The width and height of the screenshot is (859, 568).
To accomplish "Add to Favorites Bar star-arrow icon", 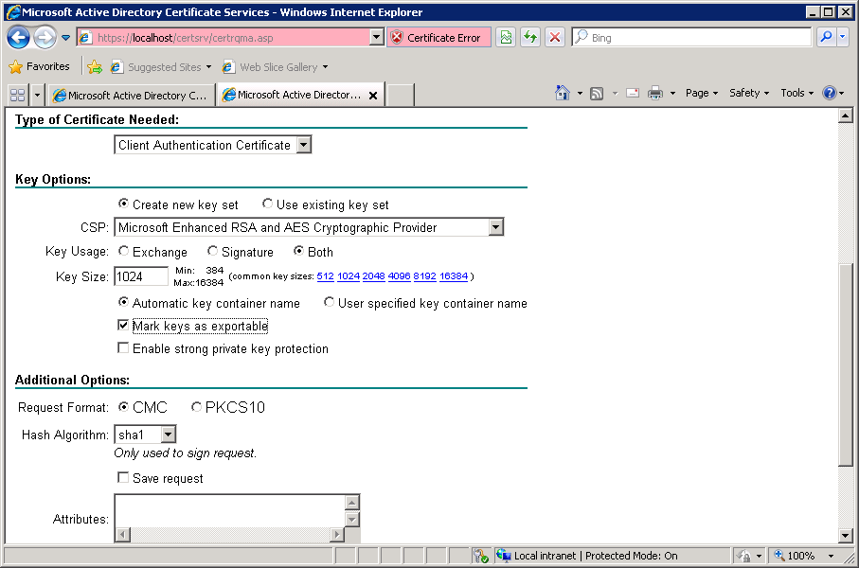I will [x=95, y=67].
